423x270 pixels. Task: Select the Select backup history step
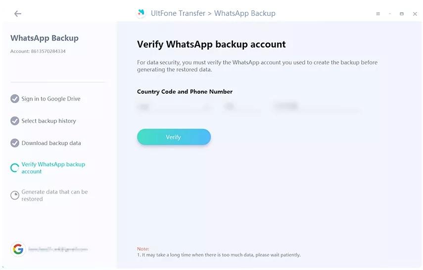coord(49,121)
